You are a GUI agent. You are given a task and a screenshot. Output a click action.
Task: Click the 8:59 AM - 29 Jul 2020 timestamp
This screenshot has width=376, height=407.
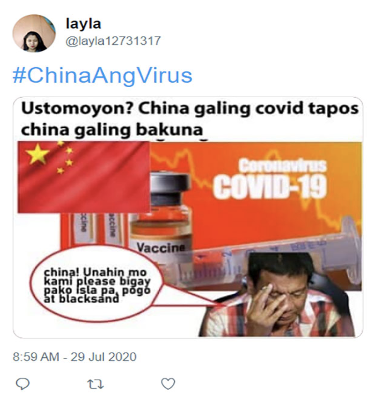pos(74,357)
